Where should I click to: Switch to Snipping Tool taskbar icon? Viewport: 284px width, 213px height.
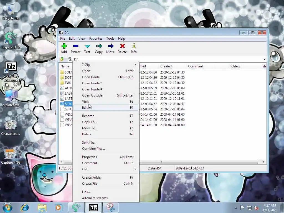pos(111,207)
